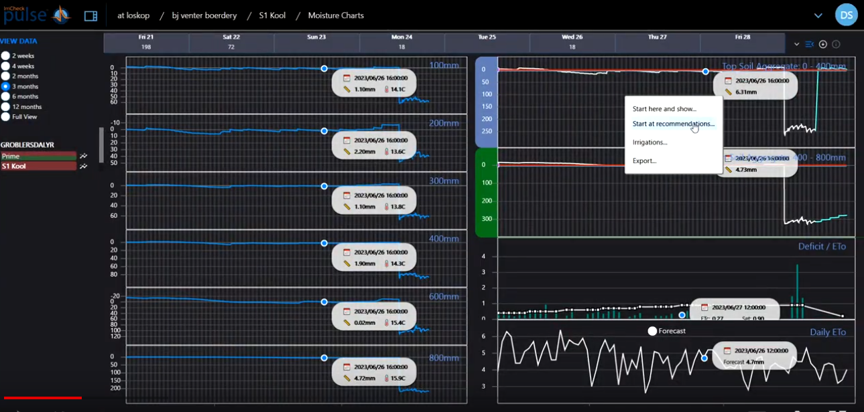Go to 'S1 Kool' breadcrumb
The height and width of the screenshot is (412, 864).
(x=272, y=15)
